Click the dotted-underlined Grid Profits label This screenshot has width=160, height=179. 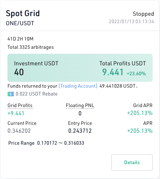pyautogui.click(x=20, y=105)
